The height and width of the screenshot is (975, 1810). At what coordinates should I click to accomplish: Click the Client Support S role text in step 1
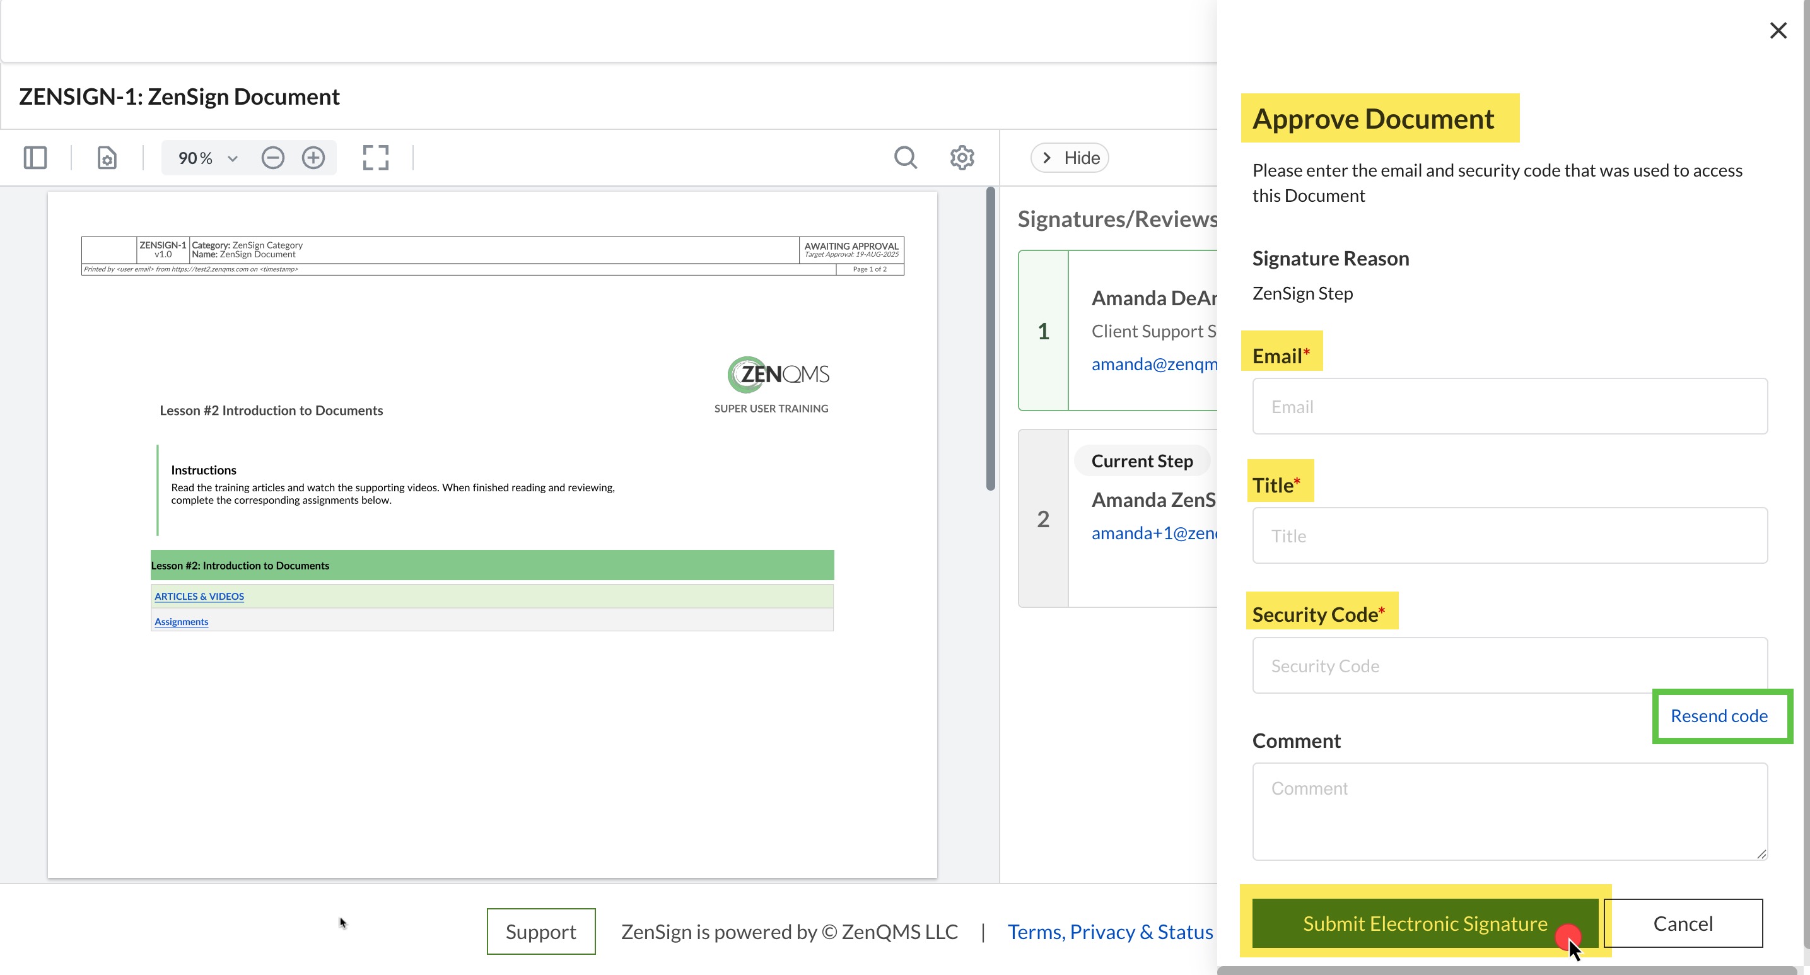click(x=1153, y=331)
